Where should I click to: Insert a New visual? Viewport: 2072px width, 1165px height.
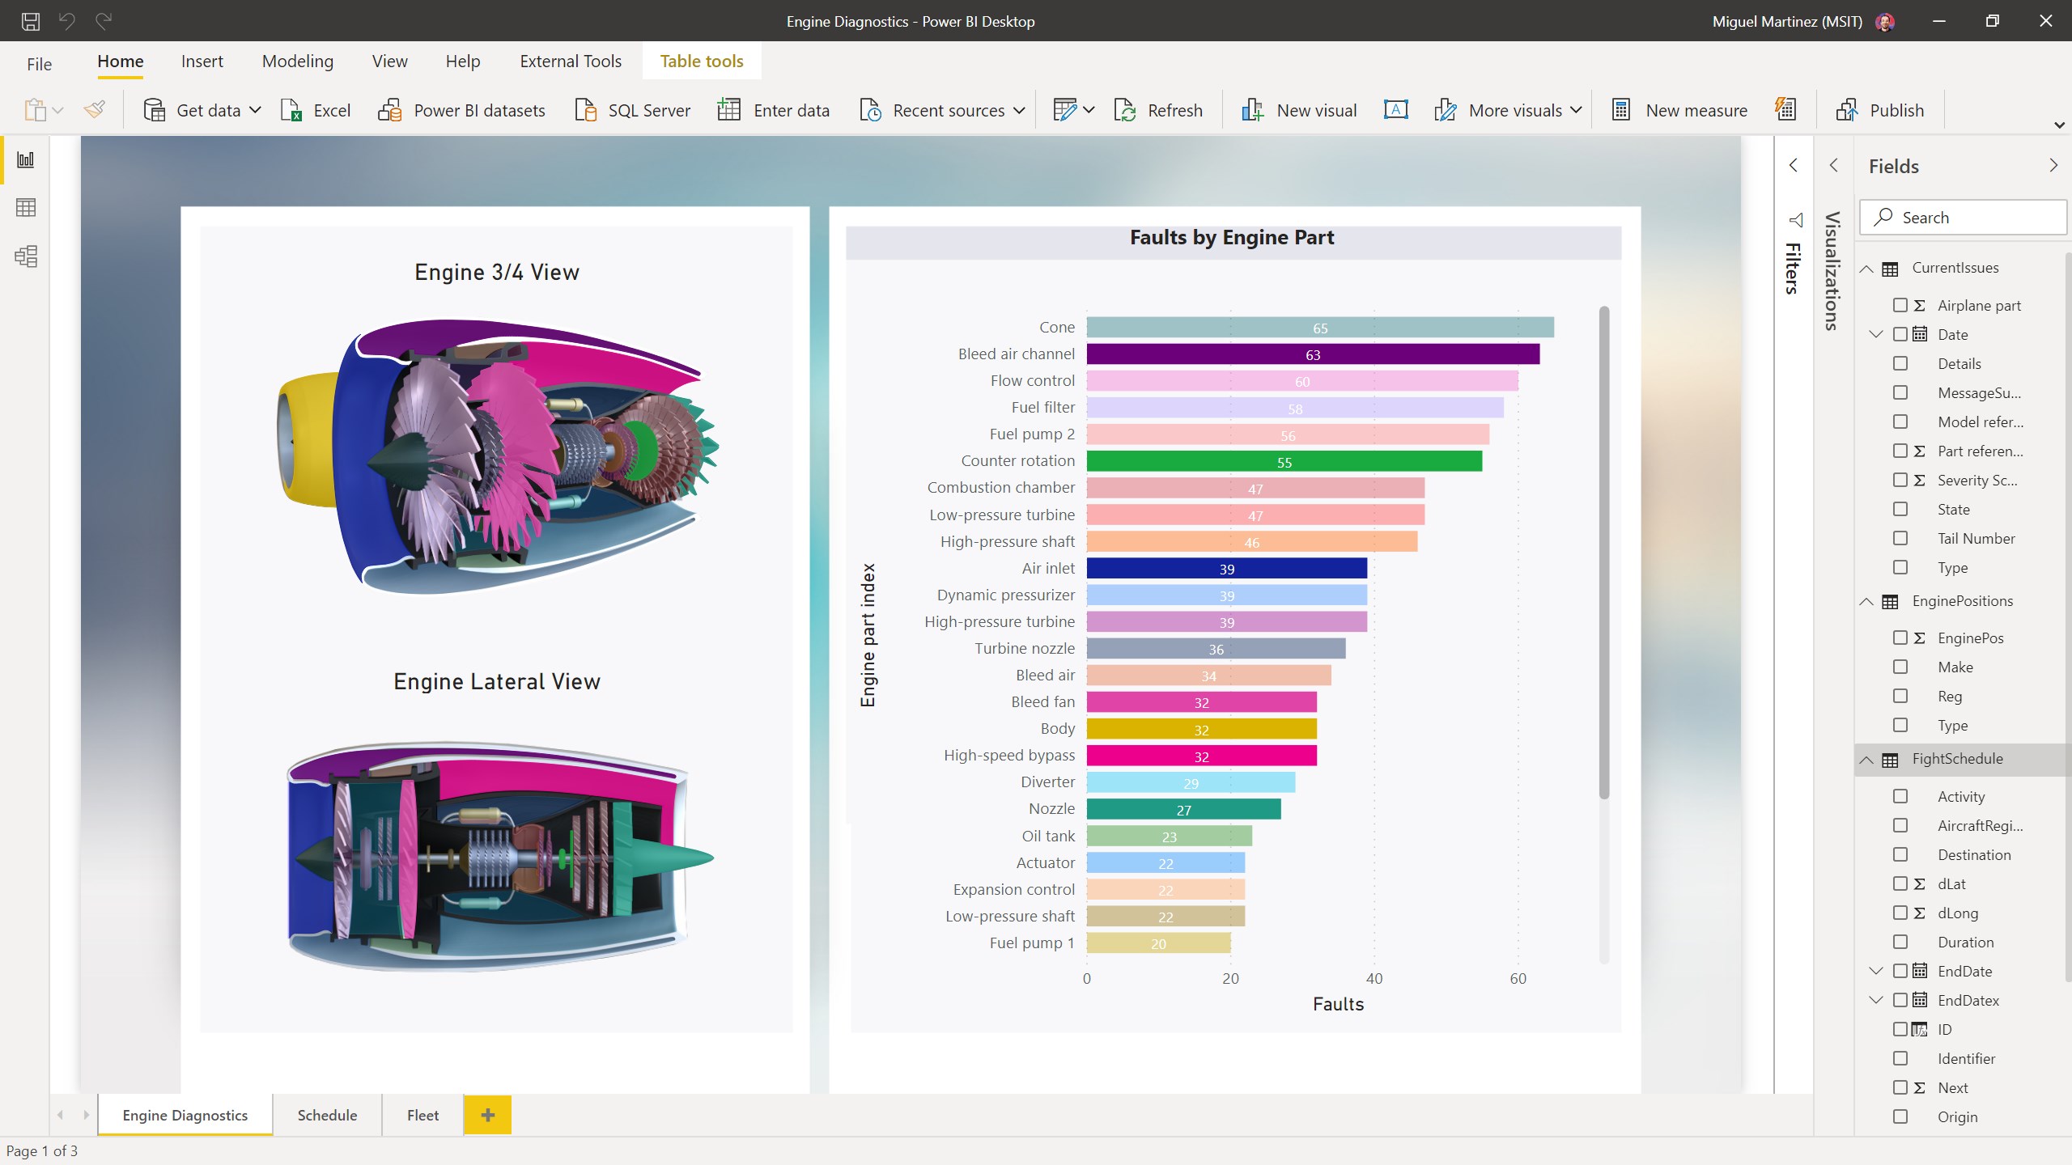pyautogui.click(x=1298, y=110)
